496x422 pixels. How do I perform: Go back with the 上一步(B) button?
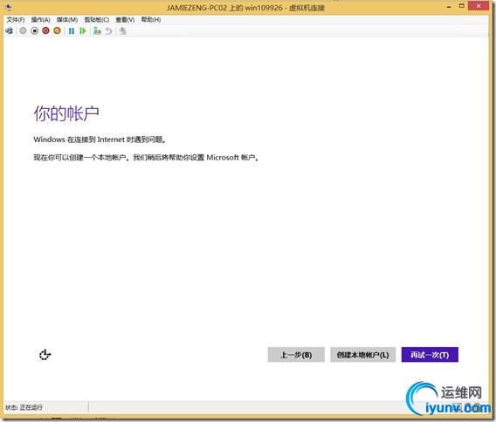click(x=296, y=355)
